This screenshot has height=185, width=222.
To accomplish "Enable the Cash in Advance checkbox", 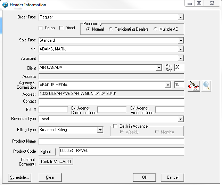I will click(115, 126).
